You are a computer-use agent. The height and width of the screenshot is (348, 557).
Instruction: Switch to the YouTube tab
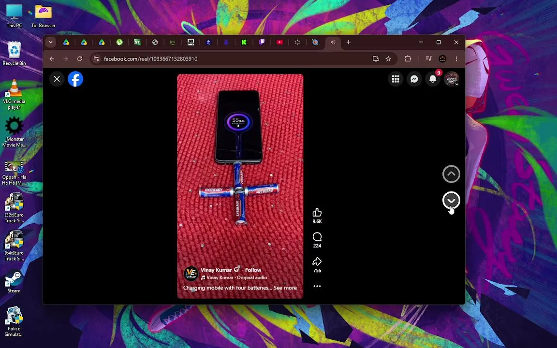click(279, 42)
